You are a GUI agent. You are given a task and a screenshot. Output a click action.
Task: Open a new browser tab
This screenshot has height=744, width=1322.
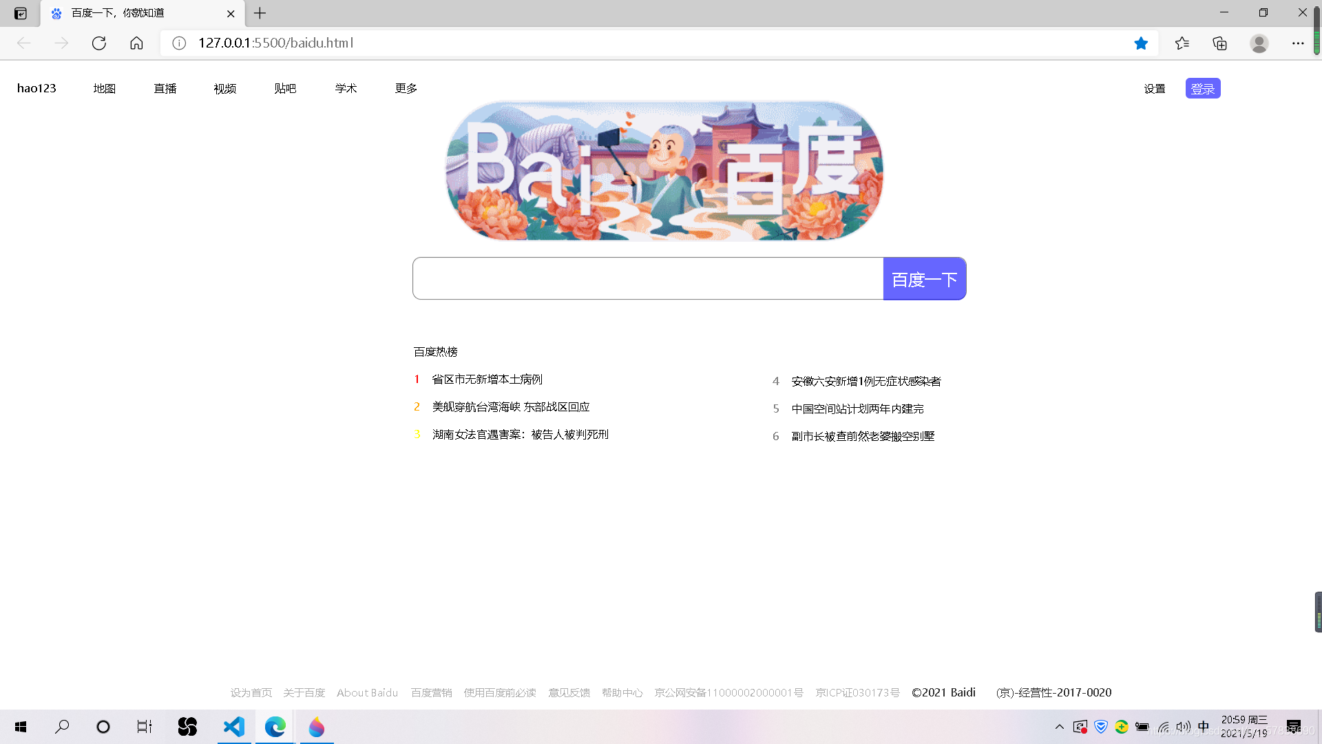pyautogui.click(x=260, y=13)
